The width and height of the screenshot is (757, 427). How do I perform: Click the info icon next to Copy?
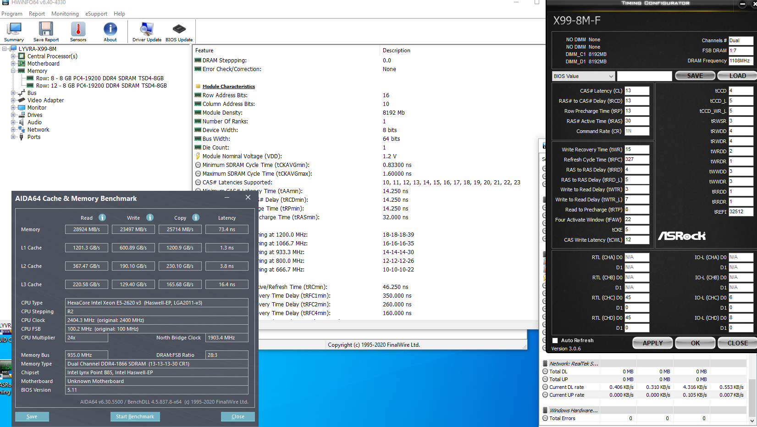(x=196, y=217)
